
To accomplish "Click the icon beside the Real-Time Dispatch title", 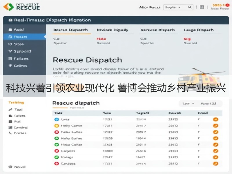I will point(10,20).
